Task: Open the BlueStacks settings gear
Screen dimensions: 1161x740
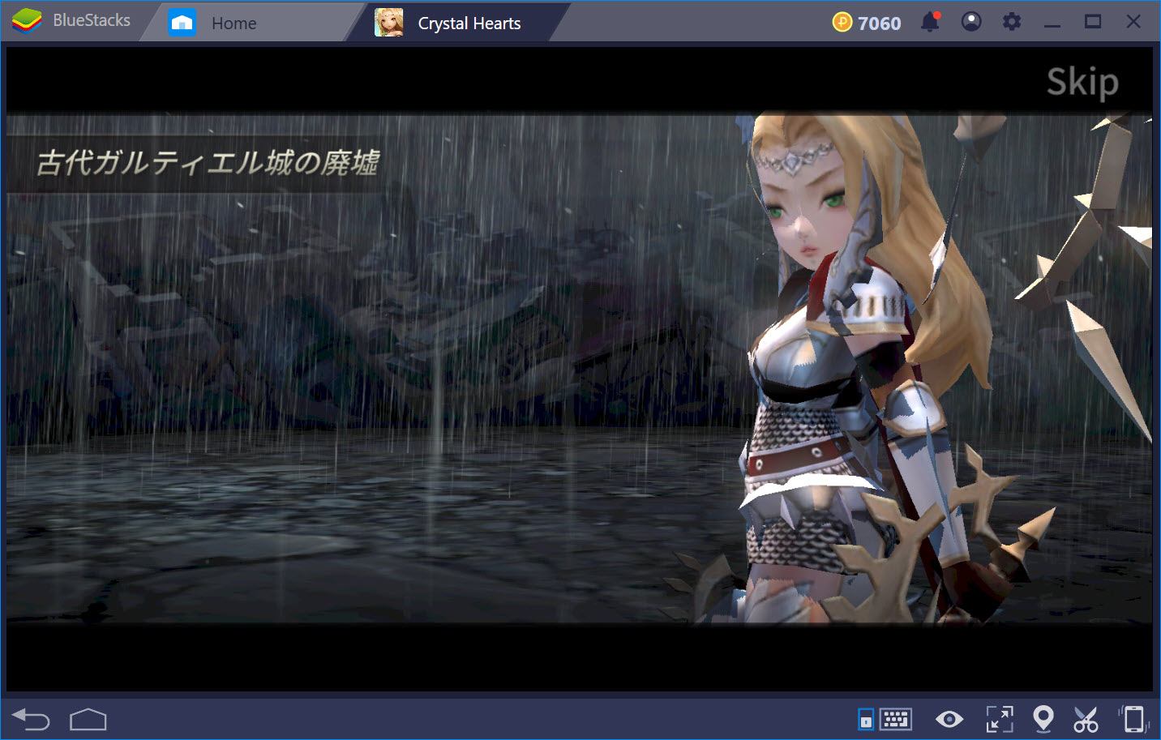Action: click(x=1012, y=22)
